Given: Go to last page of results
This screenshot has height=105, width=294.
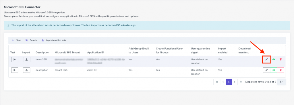Looking at the screenshot, I should [x=241, y=82].
